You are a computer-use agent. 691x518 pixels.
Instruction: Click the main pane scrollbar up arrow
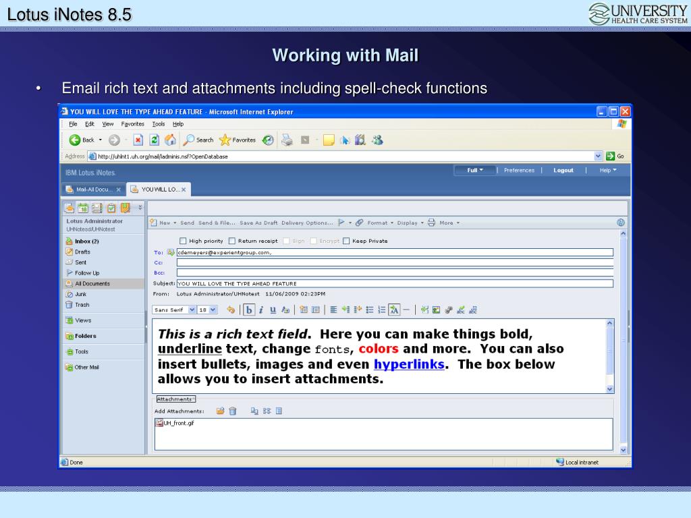(x=623, y=234)
